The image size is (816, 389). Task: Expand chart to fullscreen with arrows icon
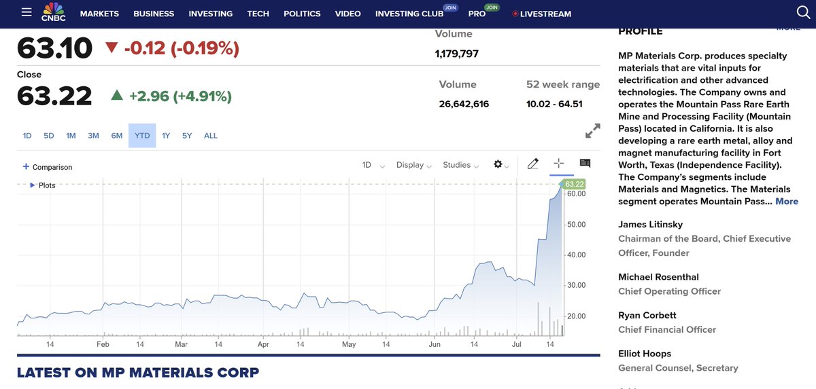[593, 131]
